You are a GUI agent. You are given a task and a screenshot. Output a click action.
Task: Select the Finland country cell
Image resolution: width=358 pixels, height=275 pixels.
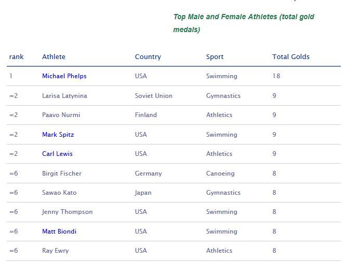tap(145, 115)
